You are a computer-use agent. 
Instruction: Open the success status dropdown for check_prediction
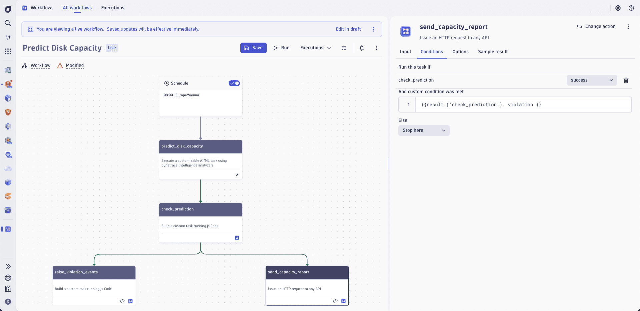tap(592, 80)
